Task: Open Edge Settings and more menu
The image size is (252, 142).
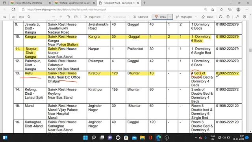Action: (x=247, y=9)
